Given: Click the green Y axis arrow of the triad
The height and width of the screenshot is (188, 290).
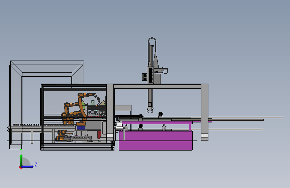Looking at the screenshot, I should pos(21,160).
